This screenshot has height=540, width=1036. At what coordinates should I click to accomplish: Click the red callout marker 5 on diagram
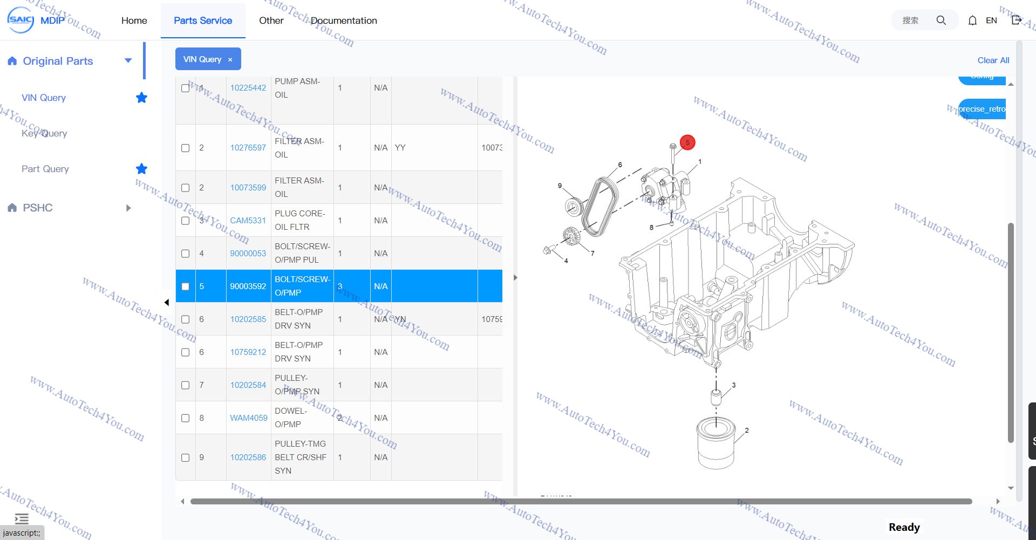click(687, 142)
